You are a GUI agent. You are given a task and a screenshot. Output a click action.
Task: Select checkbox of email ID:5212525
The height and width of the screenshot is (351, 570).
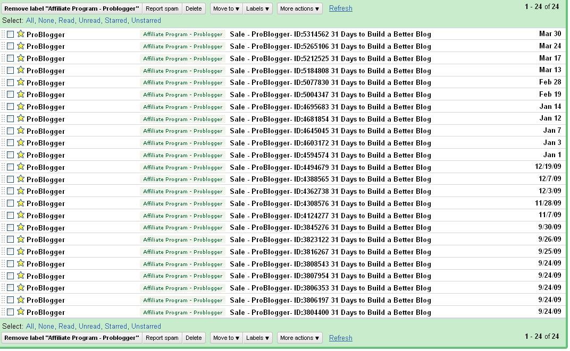[10, 58]
